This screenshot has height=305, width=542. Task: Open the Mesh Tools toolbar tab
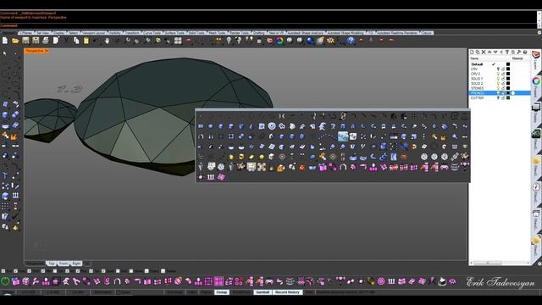pyautogui.click(x=217, y=32)
